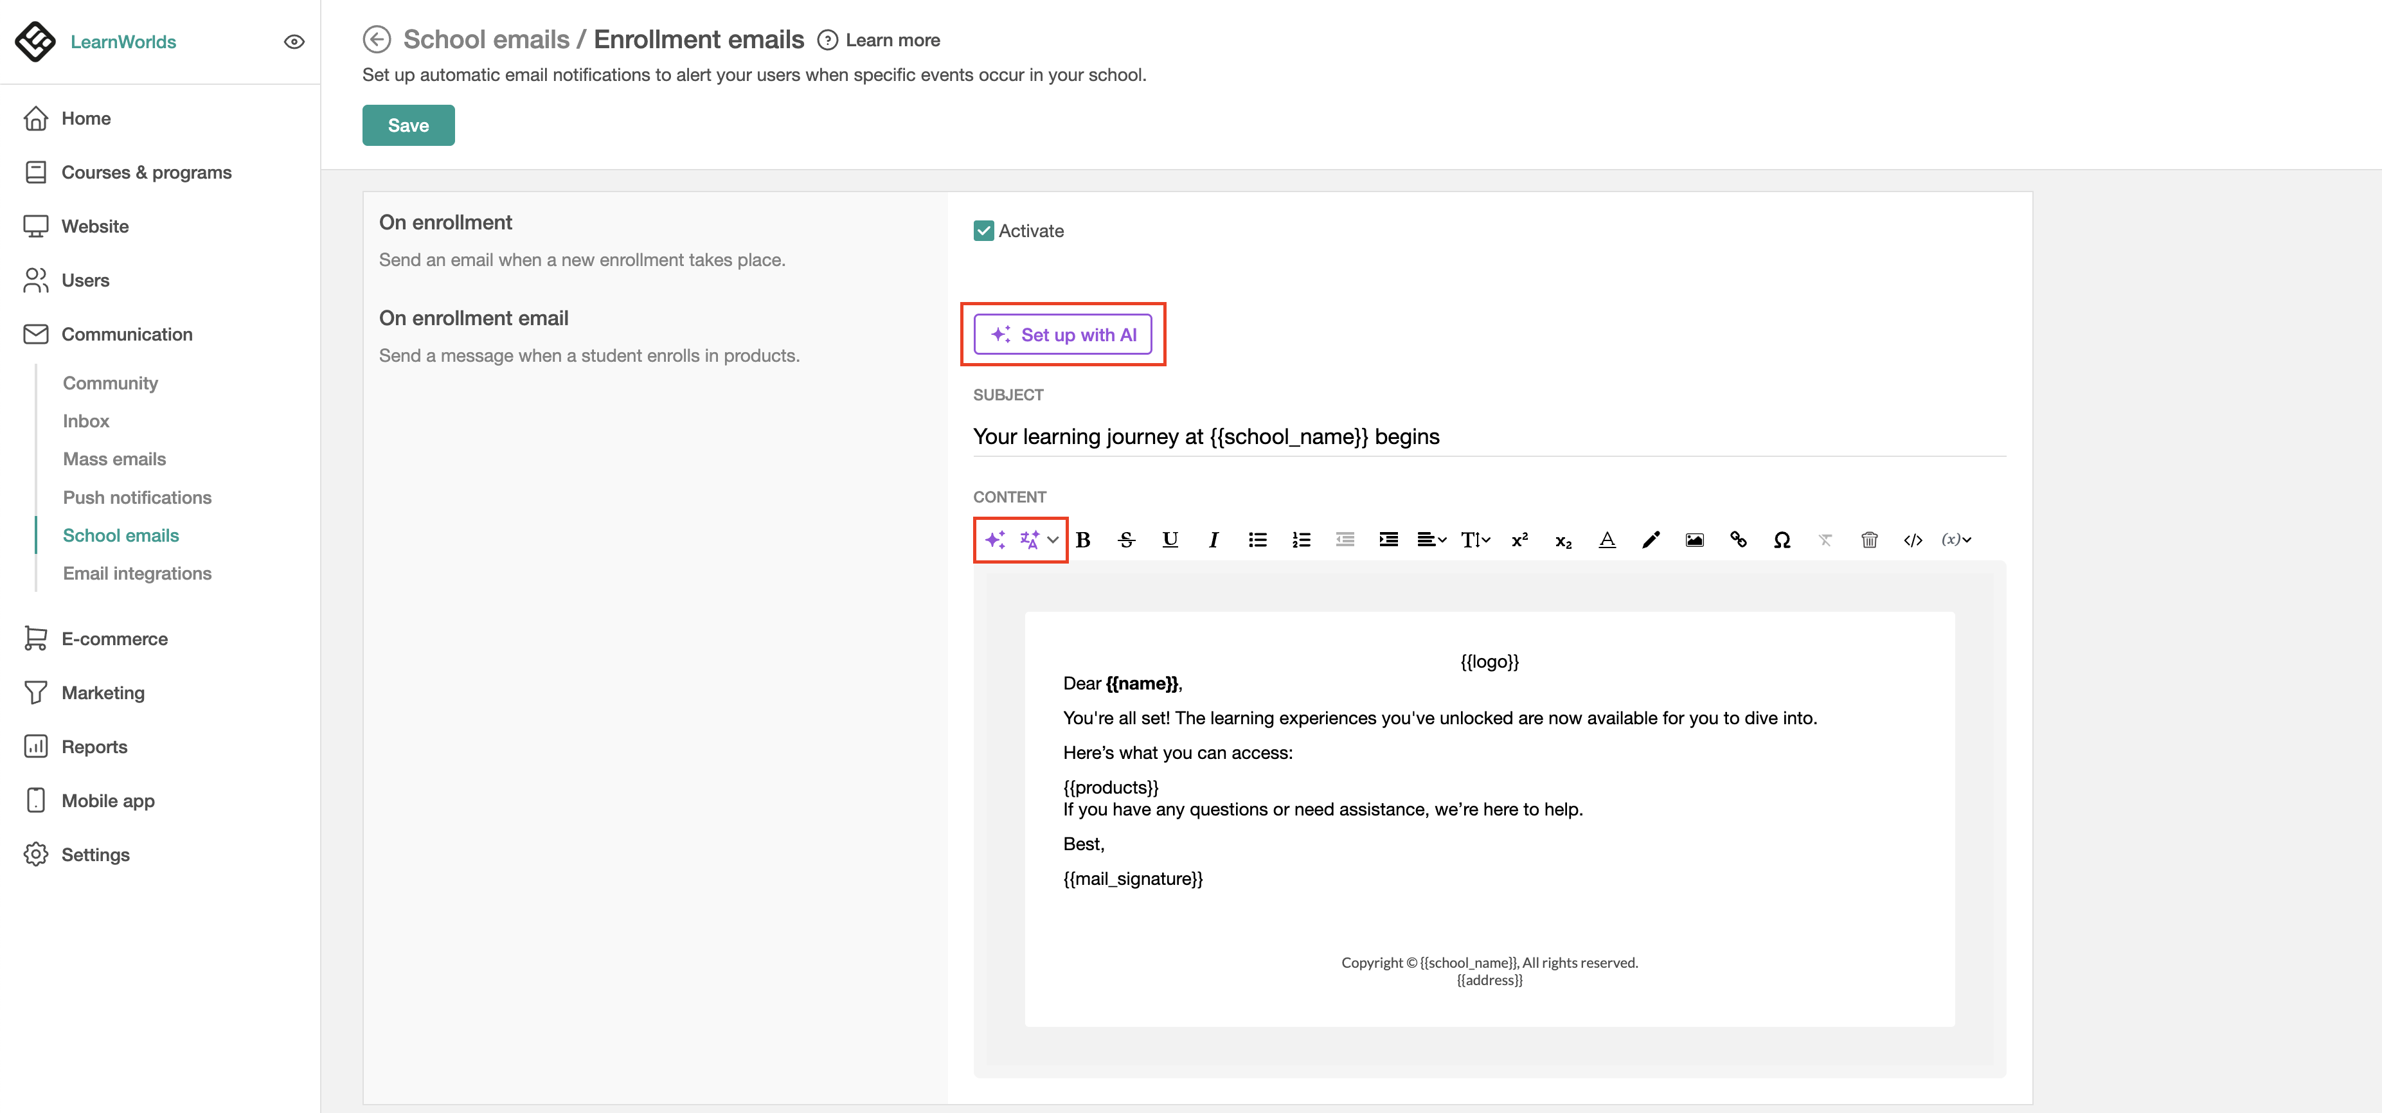Viewport: 2382px width, 1113px height.
Task: Open the AI translate dropdown
Action: (1039, 540)
